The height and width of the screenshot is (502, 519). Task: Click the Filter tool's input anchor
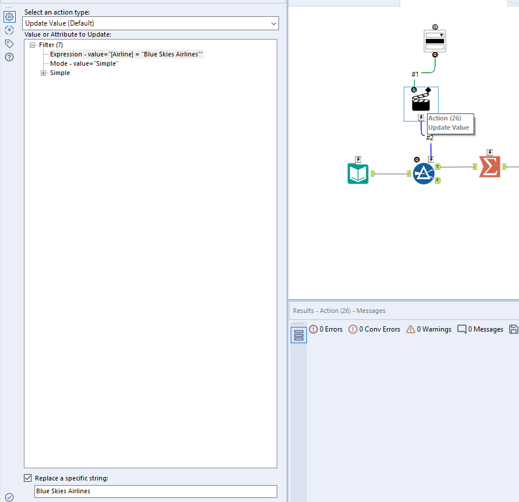coord(409,173)
